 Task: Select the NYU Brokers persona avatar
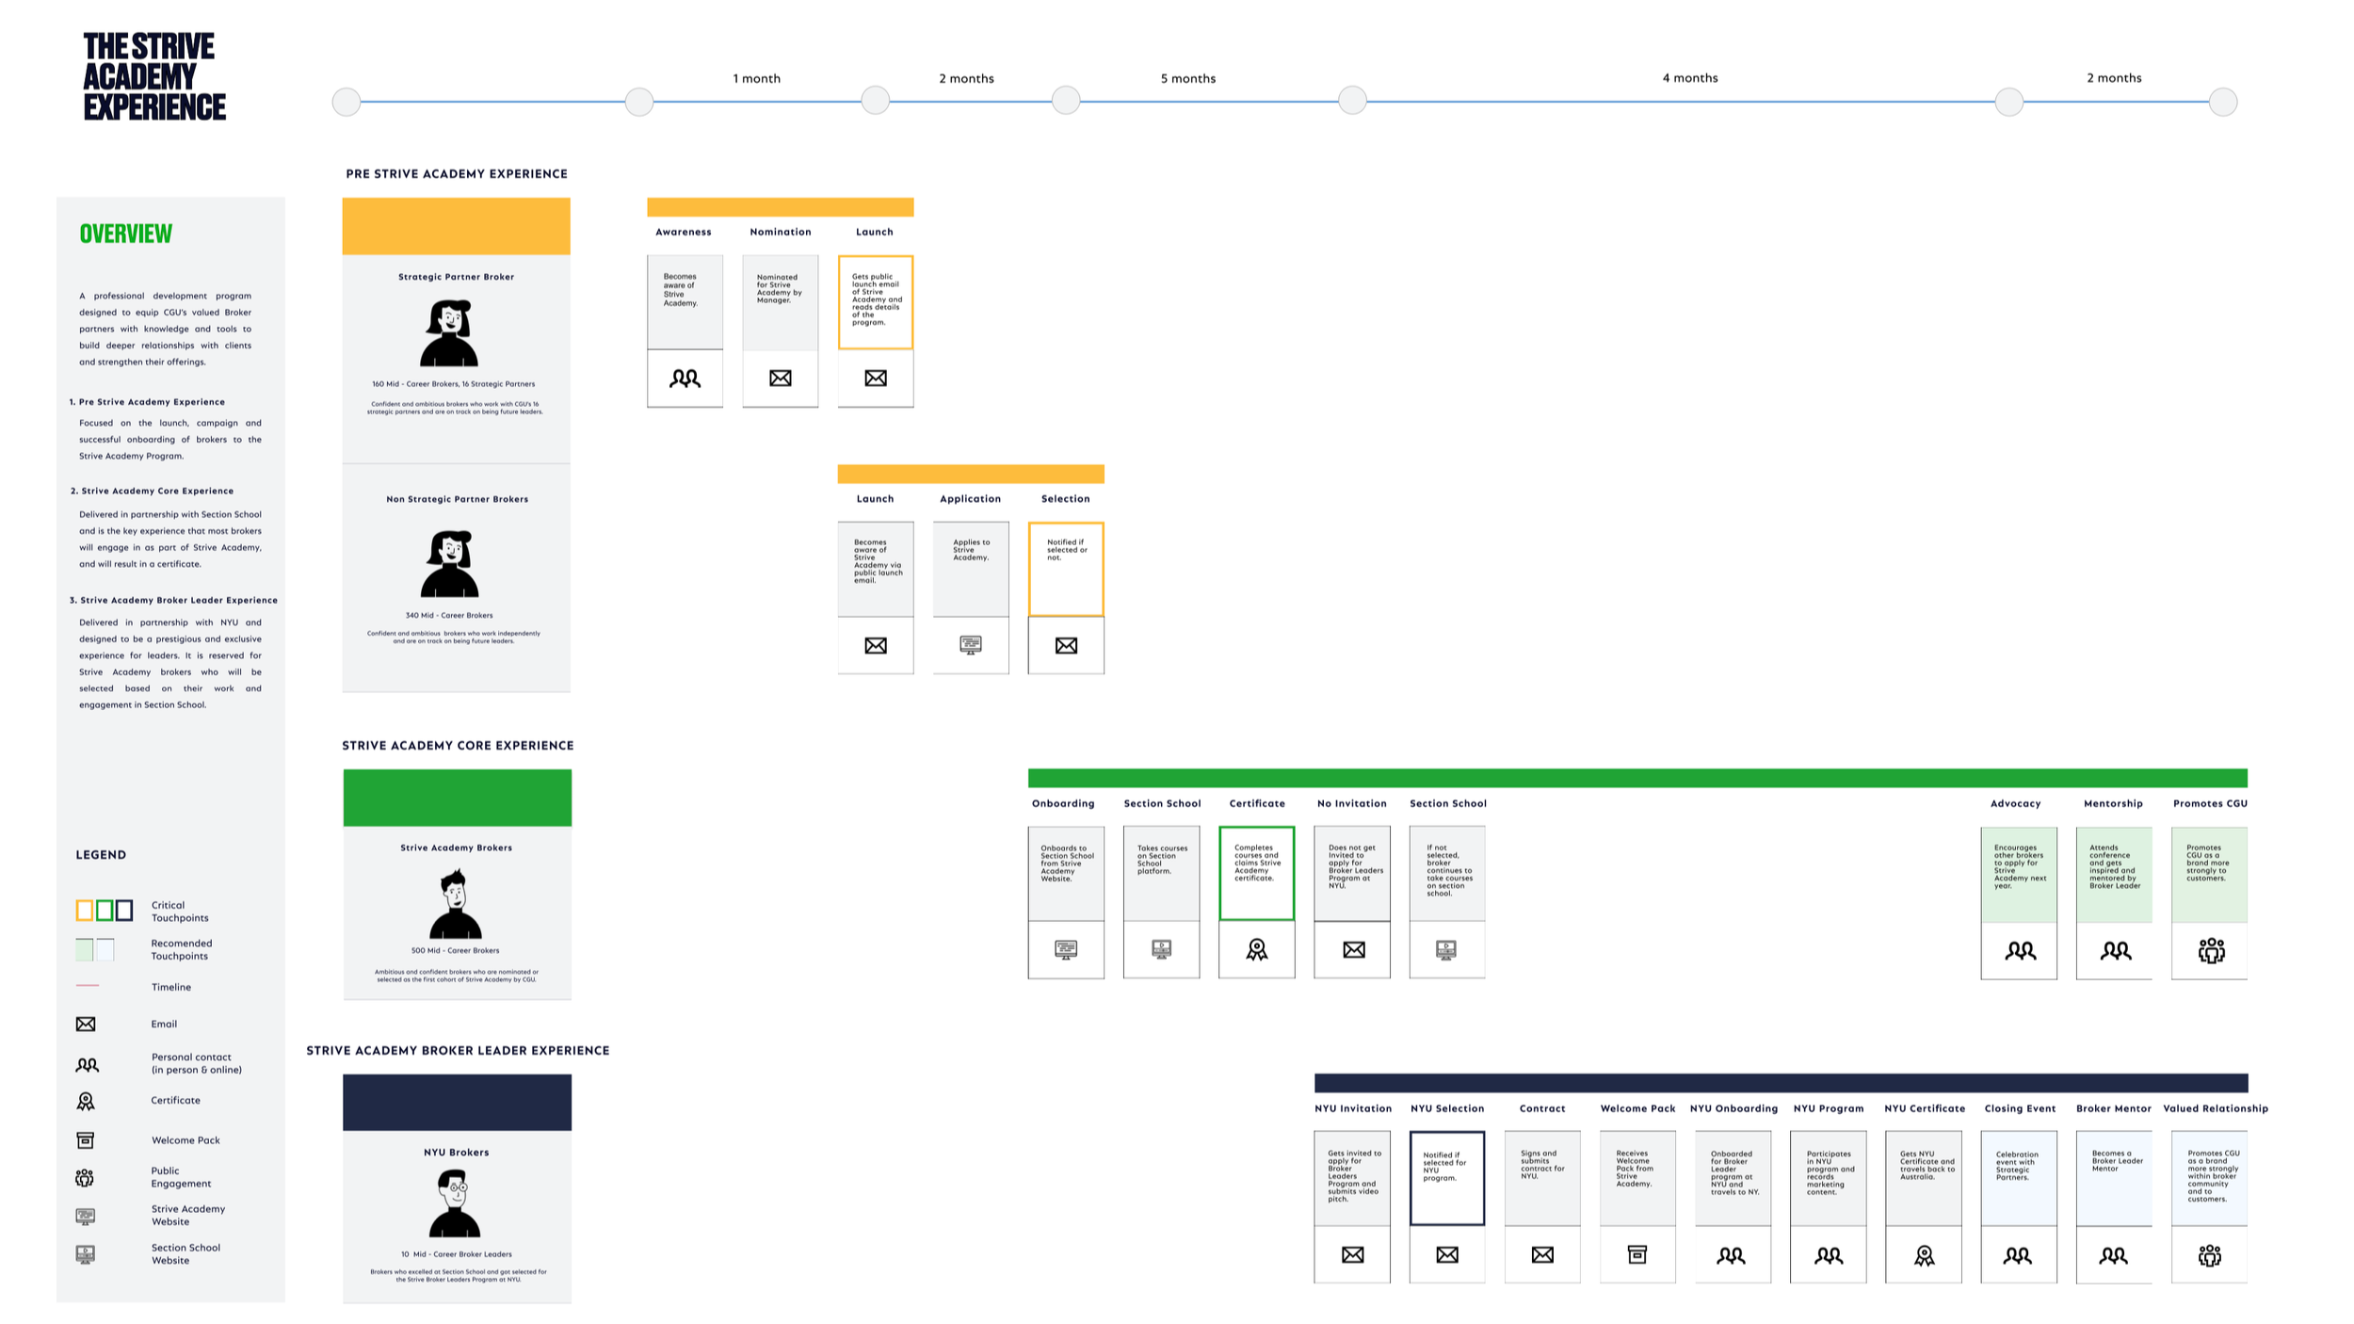tap(456, 1203)
